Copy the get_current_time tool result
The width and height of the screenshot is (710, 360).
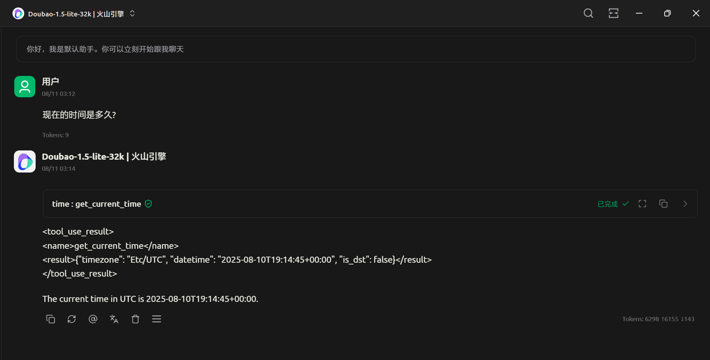[663, 204]
